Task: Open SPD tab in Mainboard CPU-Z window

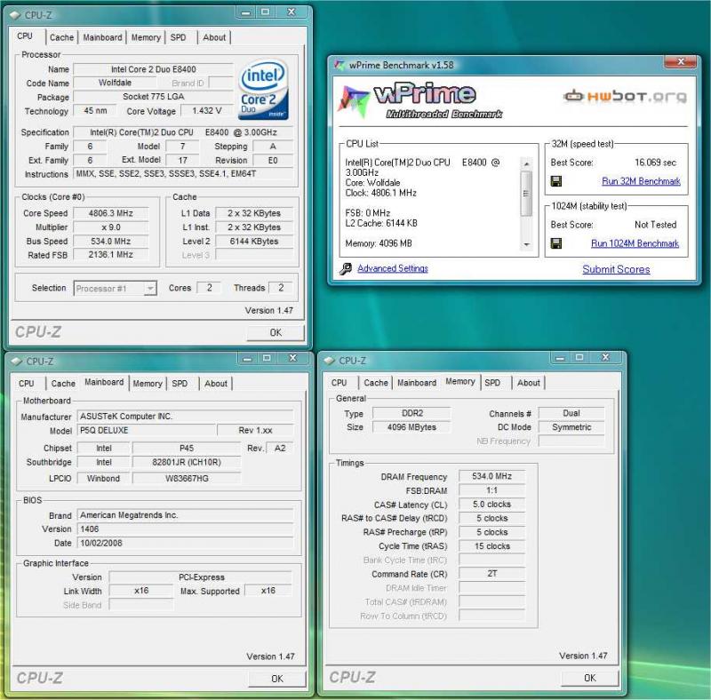Action: (180, 384)
